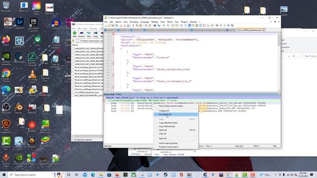Click the Save All toolbar icon

click(x=117, y=26)
